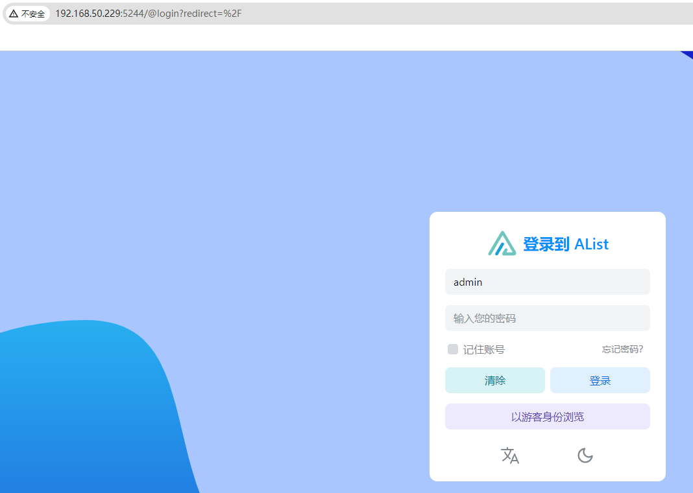The image size is (693, 493).
Task: Click 清除 to clear the form
Action: click(x=495, y=380)
